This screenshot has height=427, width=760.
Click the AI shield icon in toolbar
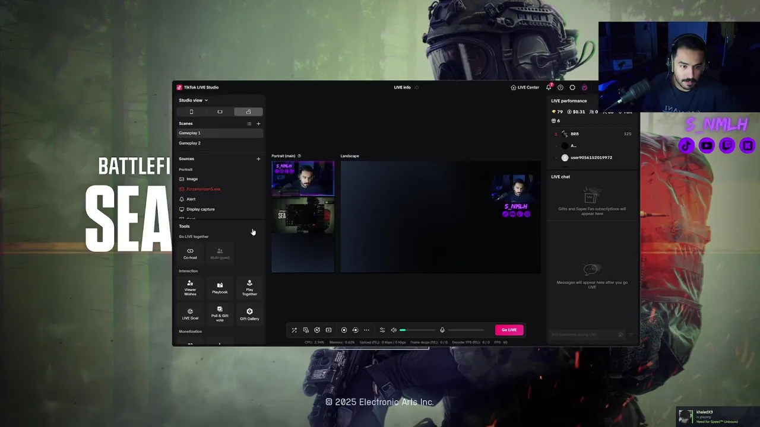point(317,330)
